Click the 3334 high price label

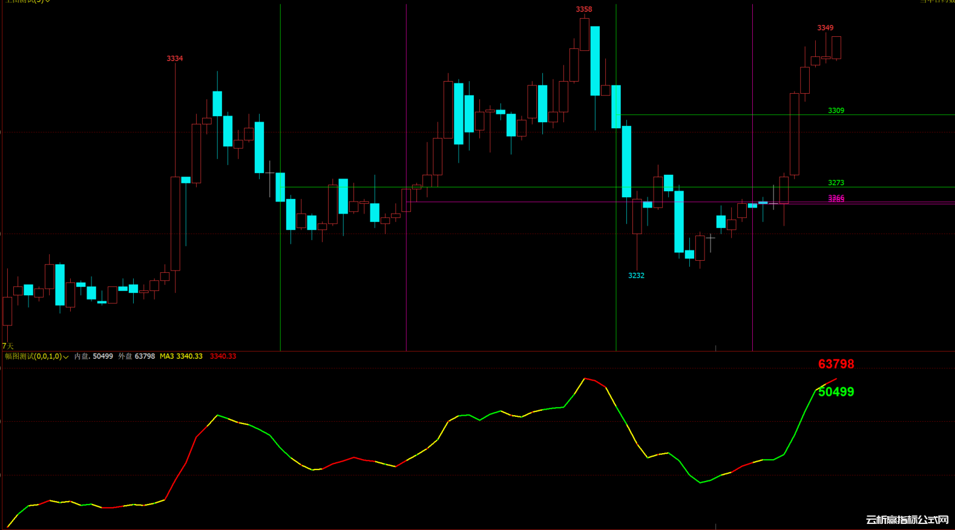point(175,59)
